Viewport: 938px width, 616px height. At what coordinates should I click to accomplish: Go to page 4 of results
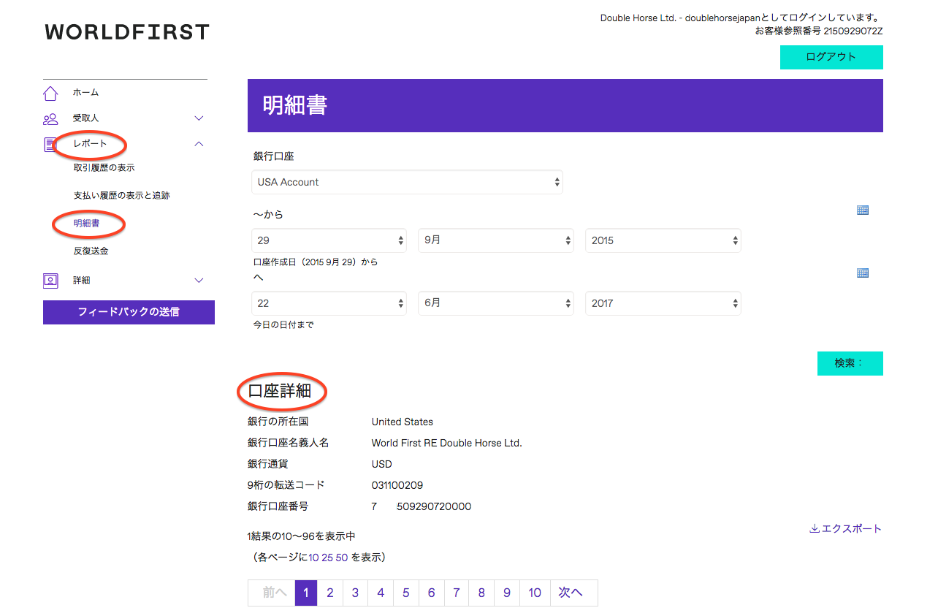tap(381, 593)
